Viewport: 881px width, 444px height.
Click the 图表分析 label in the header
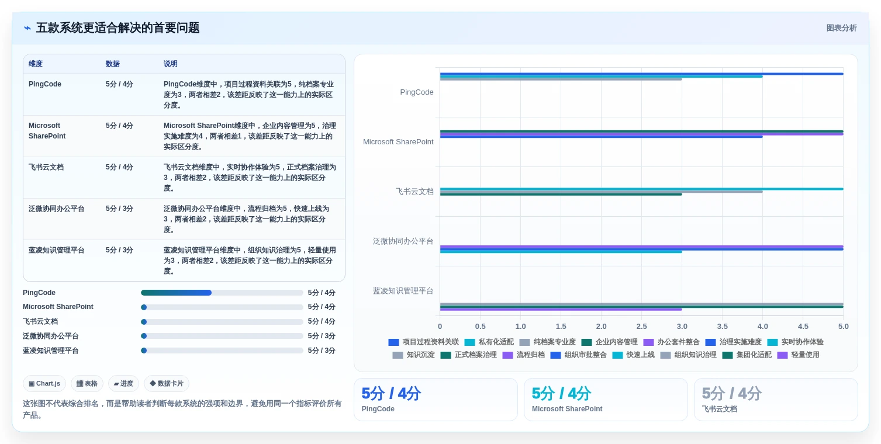(x=841, y=28)
